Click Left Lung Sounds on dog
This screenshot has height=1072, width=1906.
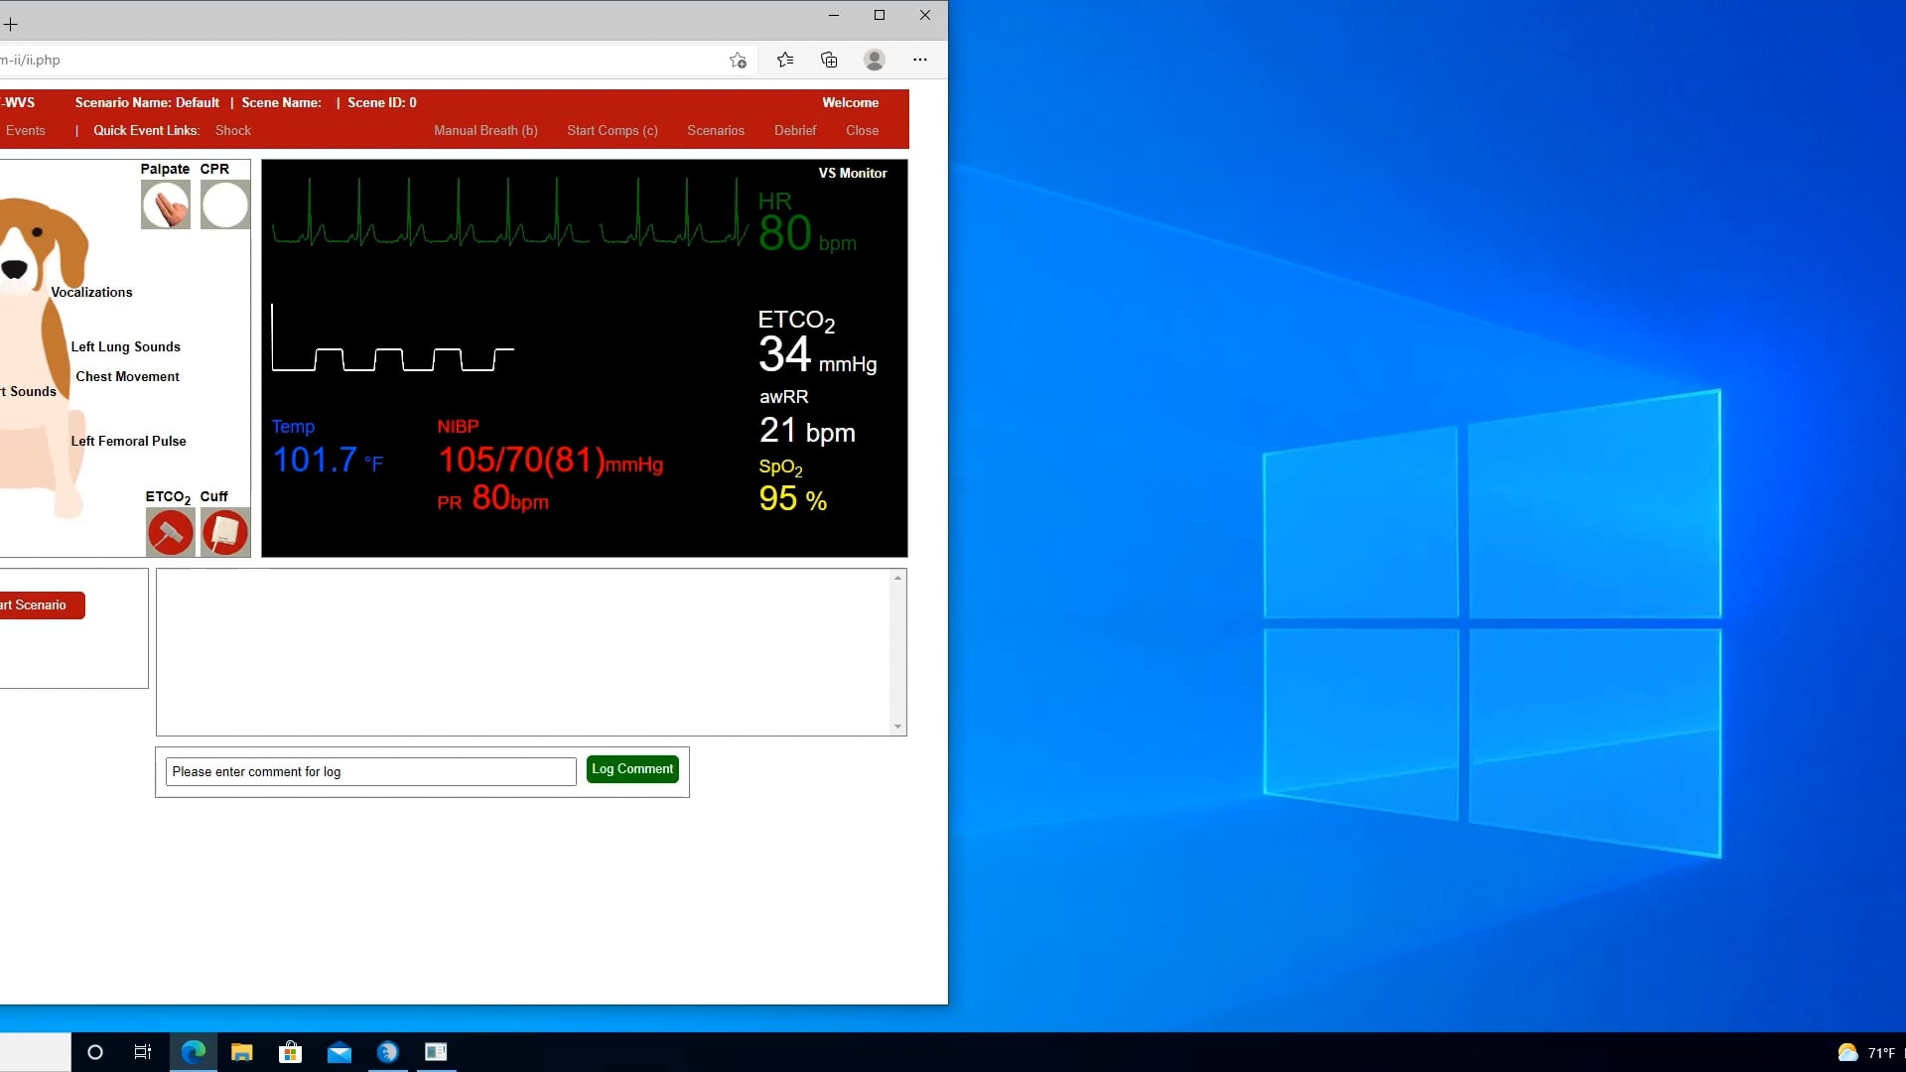[x=125, y=346]
